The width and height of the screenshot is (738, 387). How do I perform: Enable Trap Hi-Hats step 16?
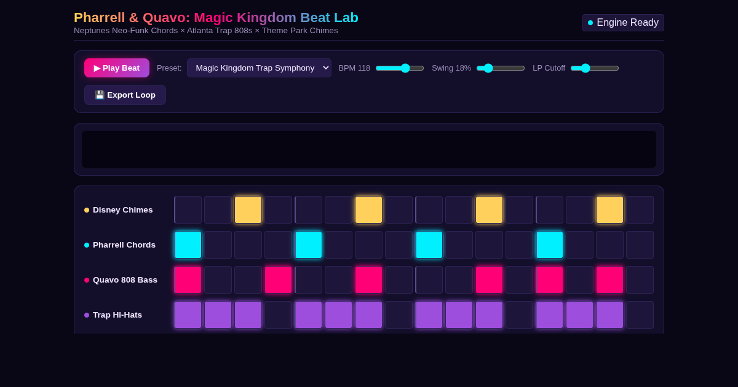[640, 315]
